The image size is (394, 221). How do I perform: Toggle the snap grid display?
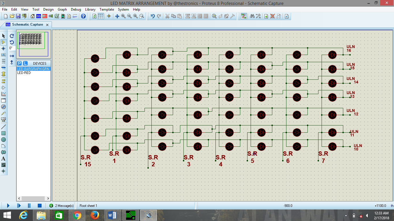pos(100,16)
